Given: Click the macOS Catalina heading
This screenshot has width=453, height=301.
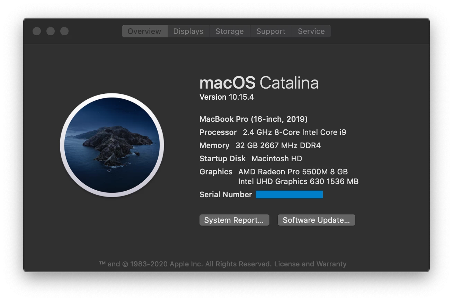Looking at the screenshot, I should click(x=259, y=83).
